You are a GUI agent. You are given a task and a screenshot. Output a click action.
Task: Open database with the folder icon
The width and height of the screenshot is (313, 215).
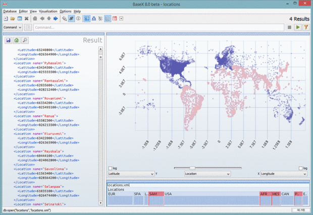(x=13, y=19)
